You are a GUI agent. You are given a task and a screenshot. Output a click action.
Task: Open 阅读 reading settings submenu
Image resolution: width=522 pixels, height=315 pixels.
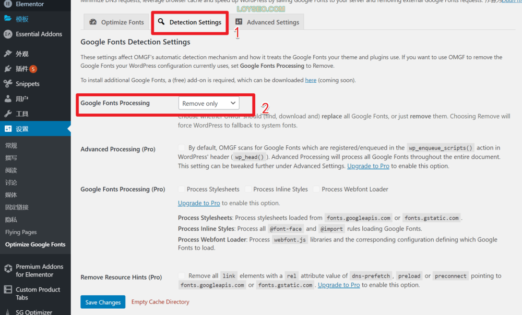tap(11, 170)
